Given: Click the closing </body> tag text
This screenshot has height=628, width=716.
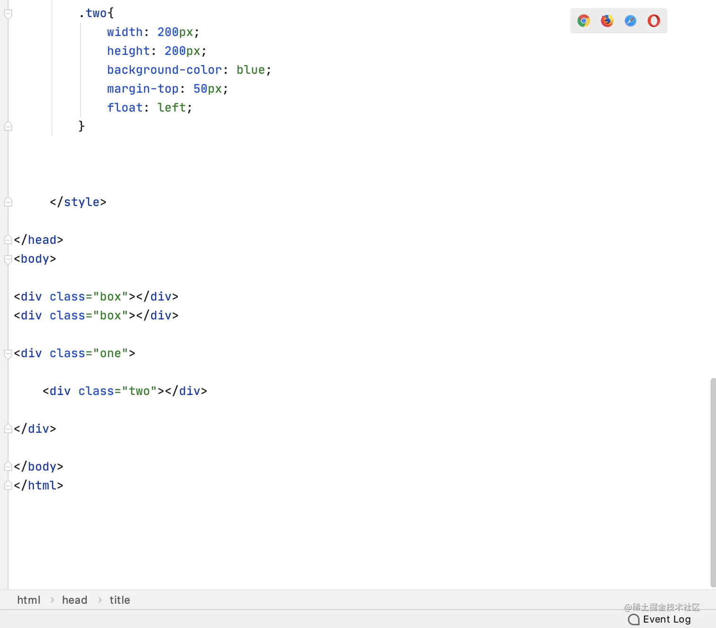Looking at the screenshot, I should pos(38,467).
